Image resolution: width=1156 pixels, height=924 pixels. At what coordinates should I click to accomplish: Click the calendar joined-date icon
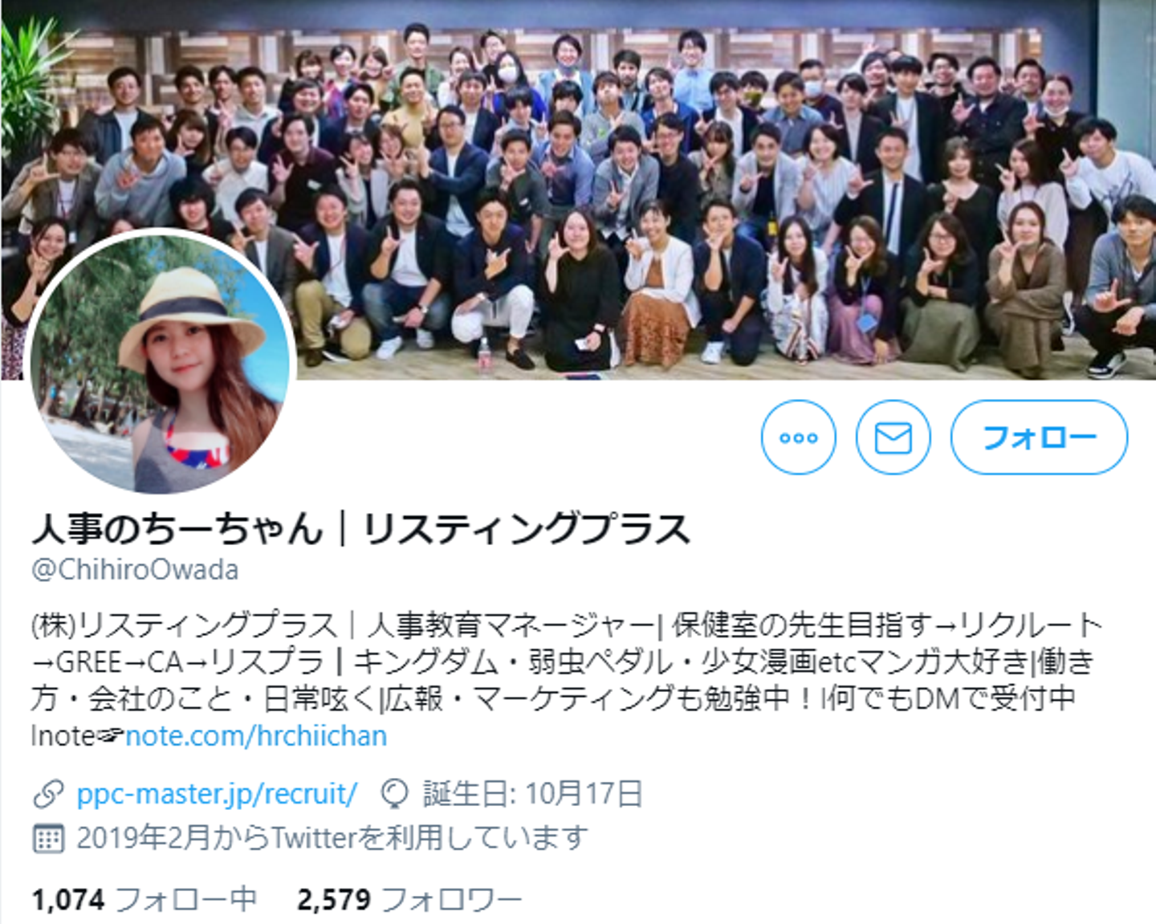click(48, 839)
